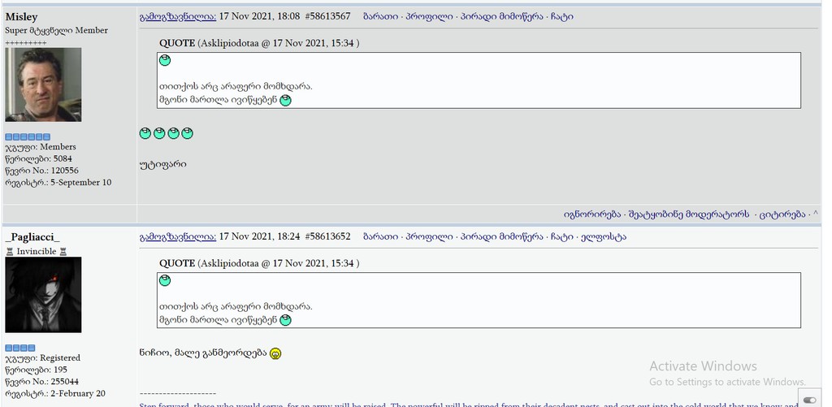The height and width of the screenshot is (407, 832).
Task: Open "ჩატი" in Misley's post header
Action: coord(562,16)
